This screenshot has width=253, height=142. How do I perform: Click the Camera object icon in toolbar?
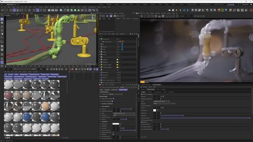(x=93, y=10)
